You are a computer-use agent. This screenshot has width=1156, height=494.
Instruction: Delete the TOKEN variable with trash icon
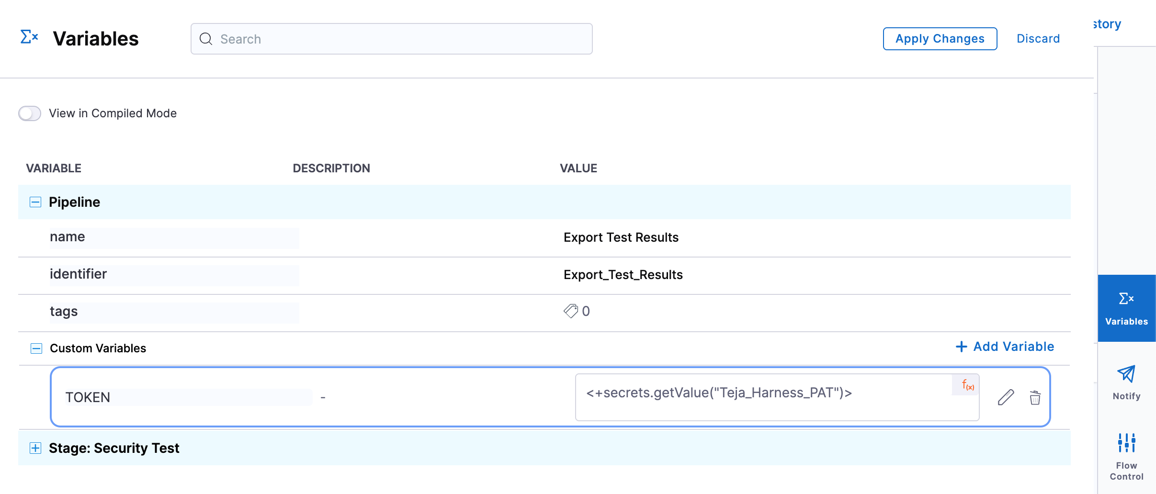coord(1035,397)
